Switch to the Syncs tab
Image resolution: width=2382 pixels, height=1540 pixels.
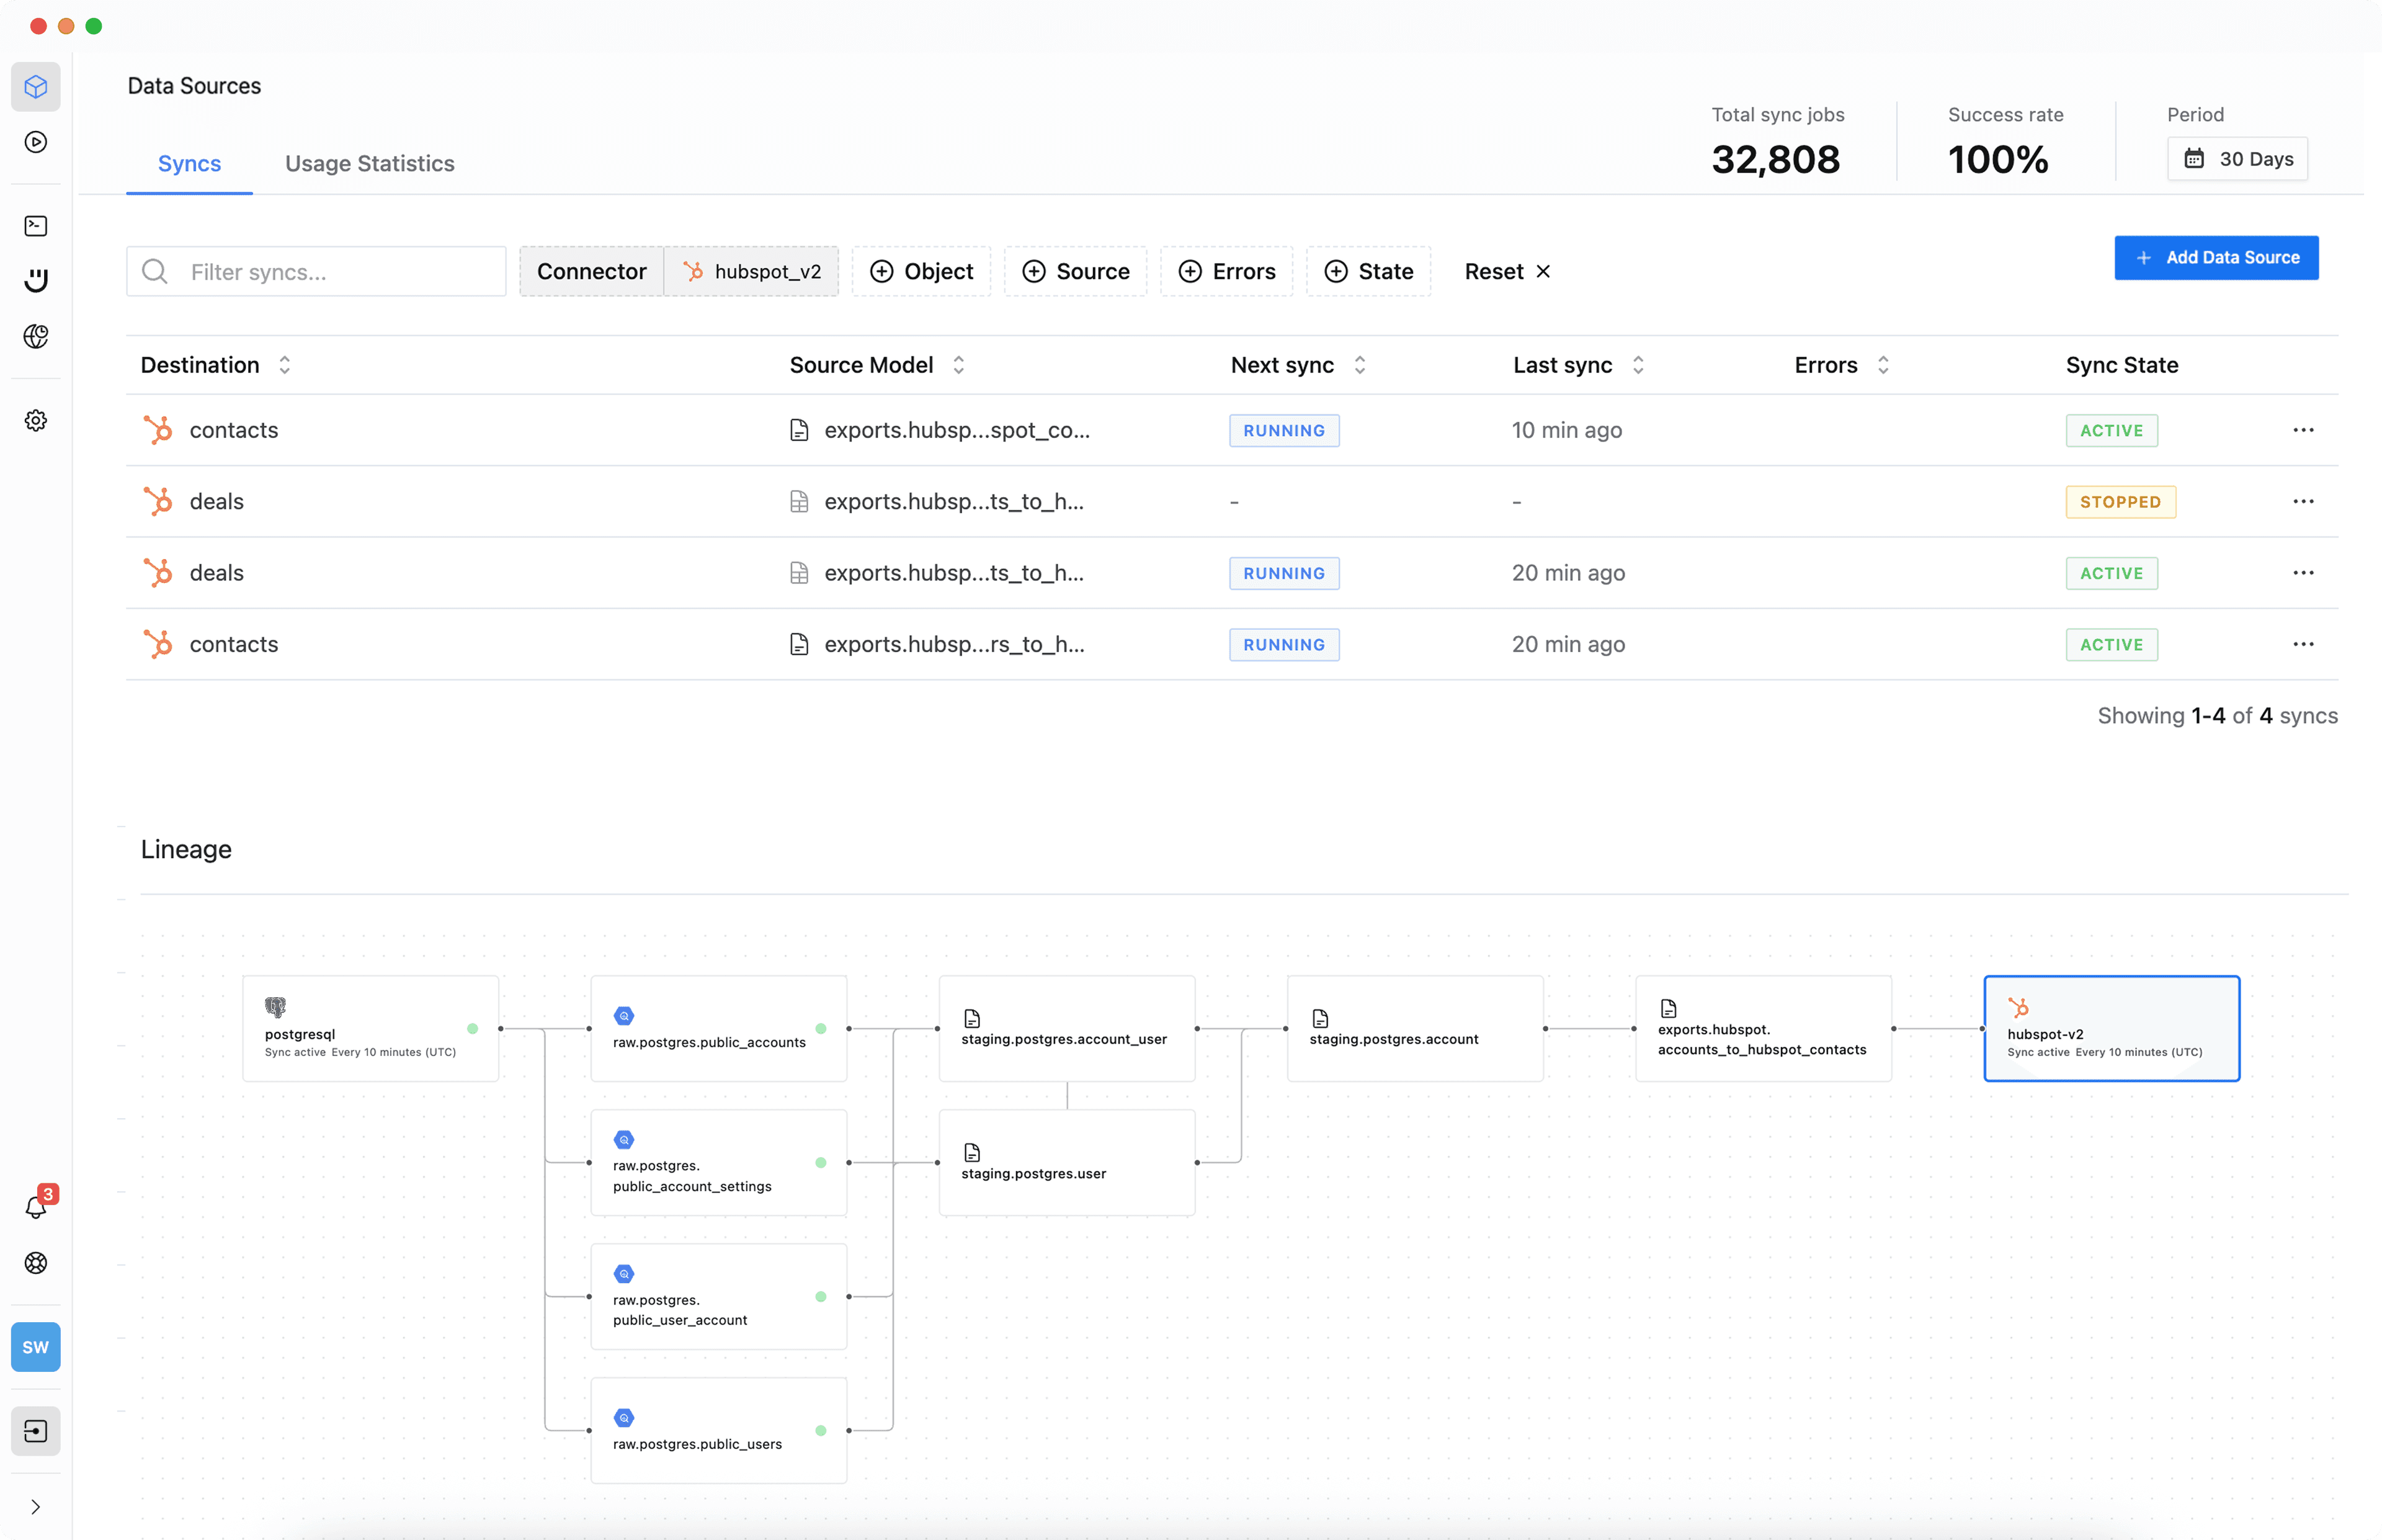[189, 163]
